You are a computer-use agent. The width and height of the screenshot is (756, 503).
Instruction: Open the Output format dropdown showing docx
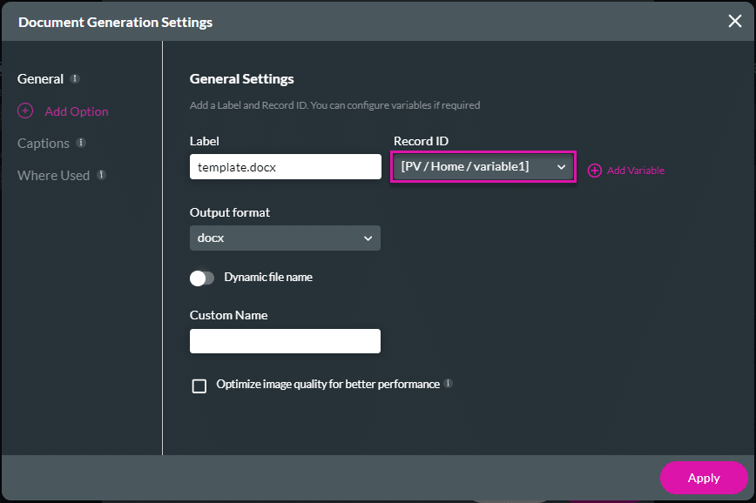pos(285,238)
